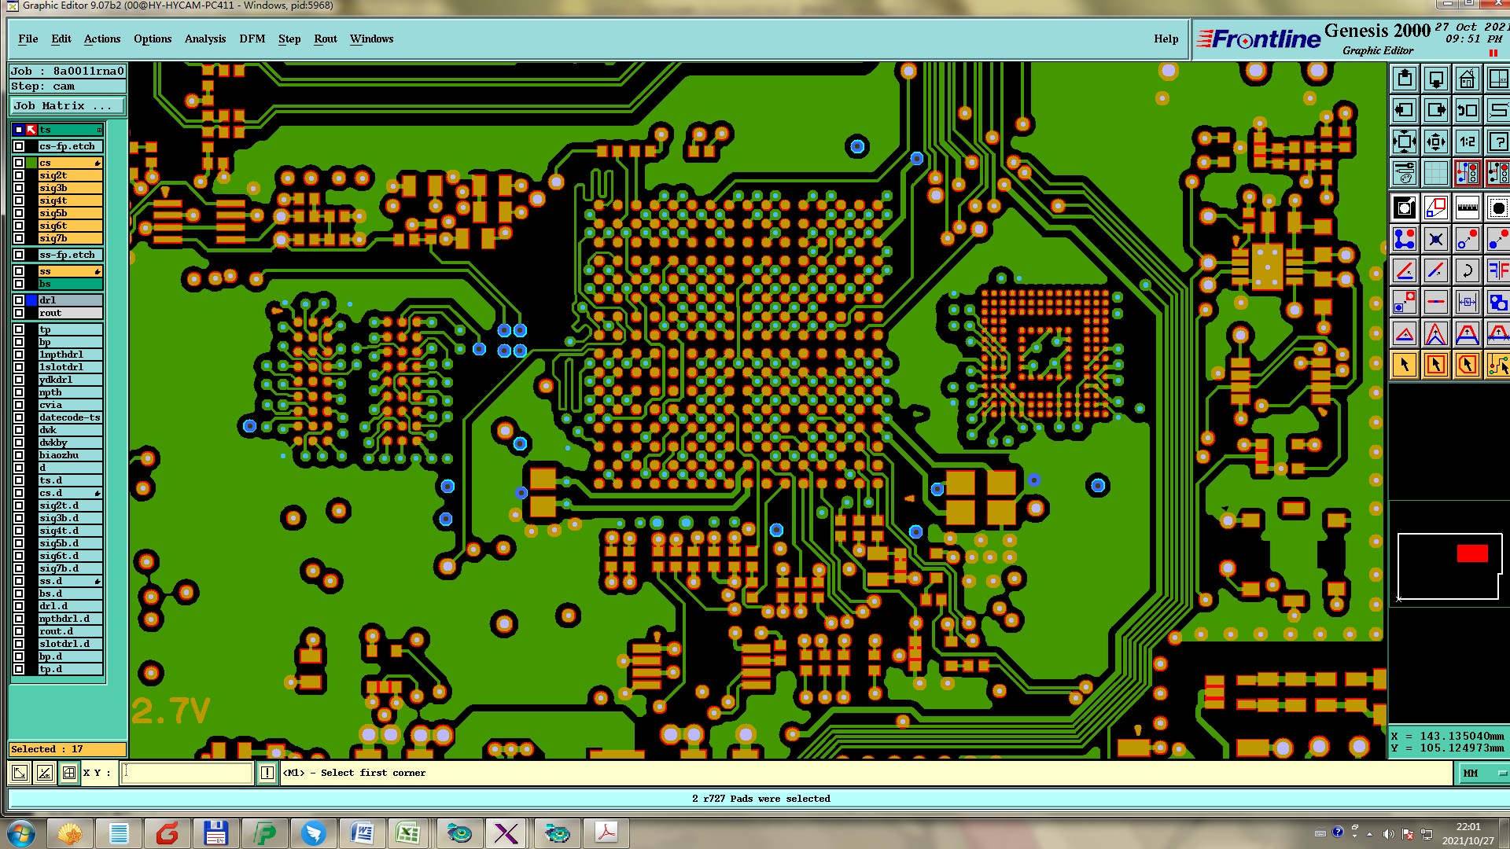Click the rectangle select arrow tool
The height and width of the screenshot is (849, 1510).
tap(1435, 365)
